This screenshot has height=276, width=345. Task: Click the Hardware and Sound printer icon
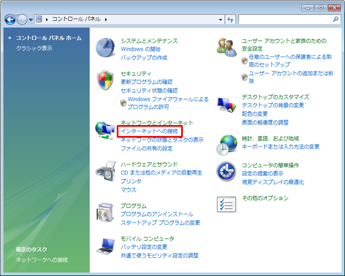[106, 171]
